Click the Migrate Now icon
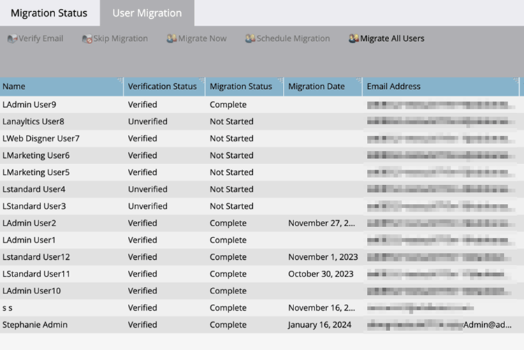Viewport: 524px width, 350px height. 171,39
